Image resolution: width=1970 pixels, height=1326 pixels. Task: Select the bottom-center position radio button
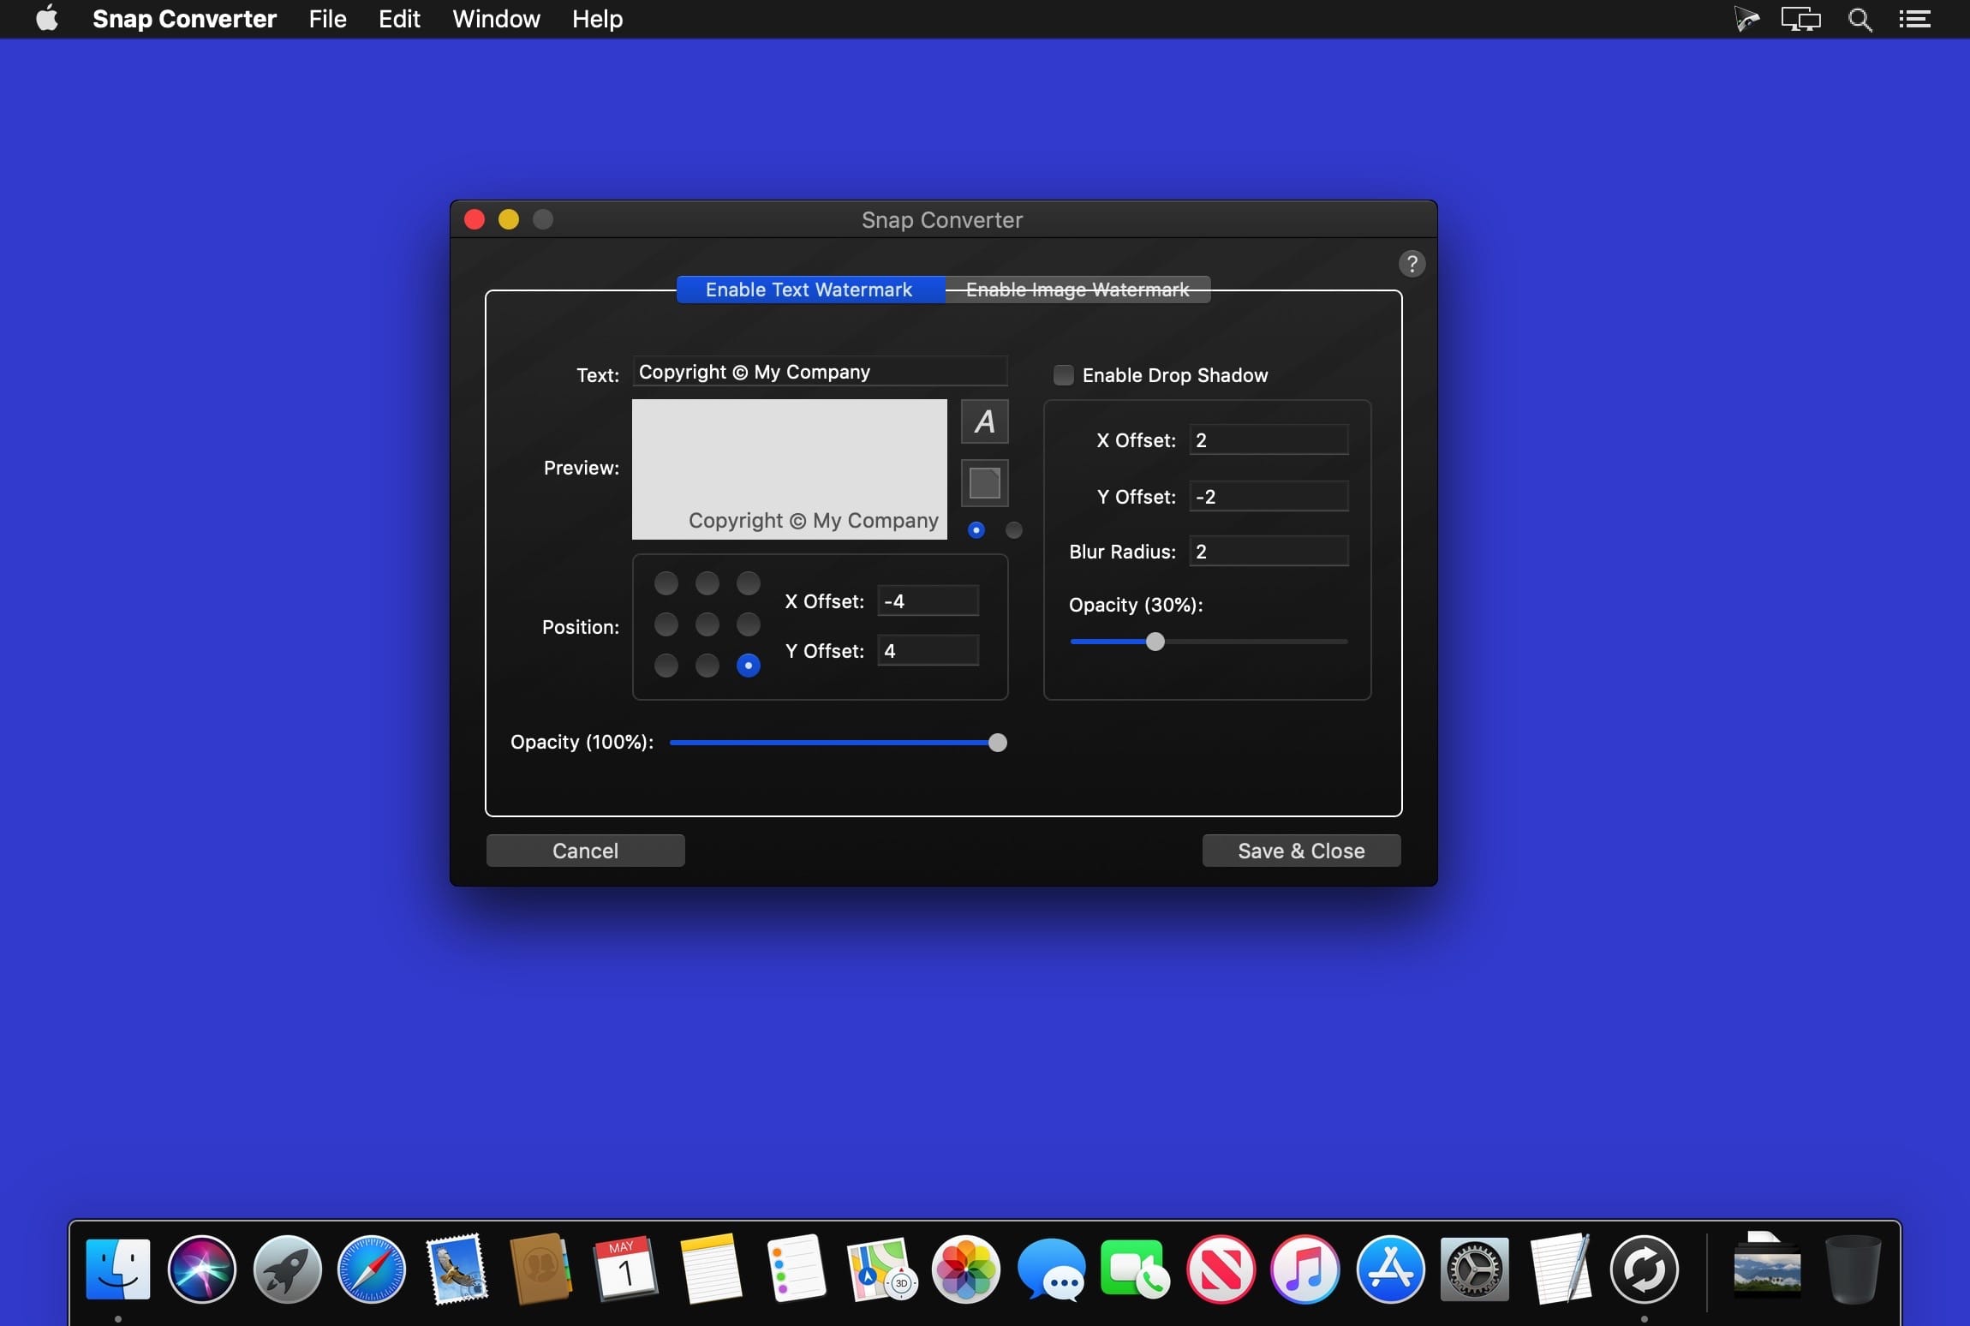[x=707, y=666]
